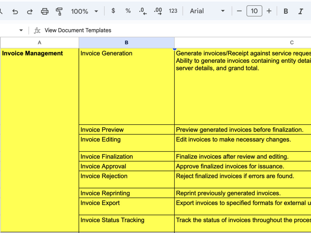Viewport: 311px width, 233px height.
Task: Click Increase decimal places icon
Action: 158,11
